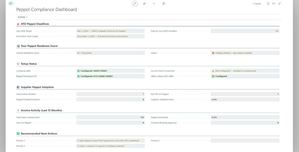Image resolution: width=299 pixels, height=152 pixels.
Task: Click the plus icon for new record
Action: tap(154, 3)
